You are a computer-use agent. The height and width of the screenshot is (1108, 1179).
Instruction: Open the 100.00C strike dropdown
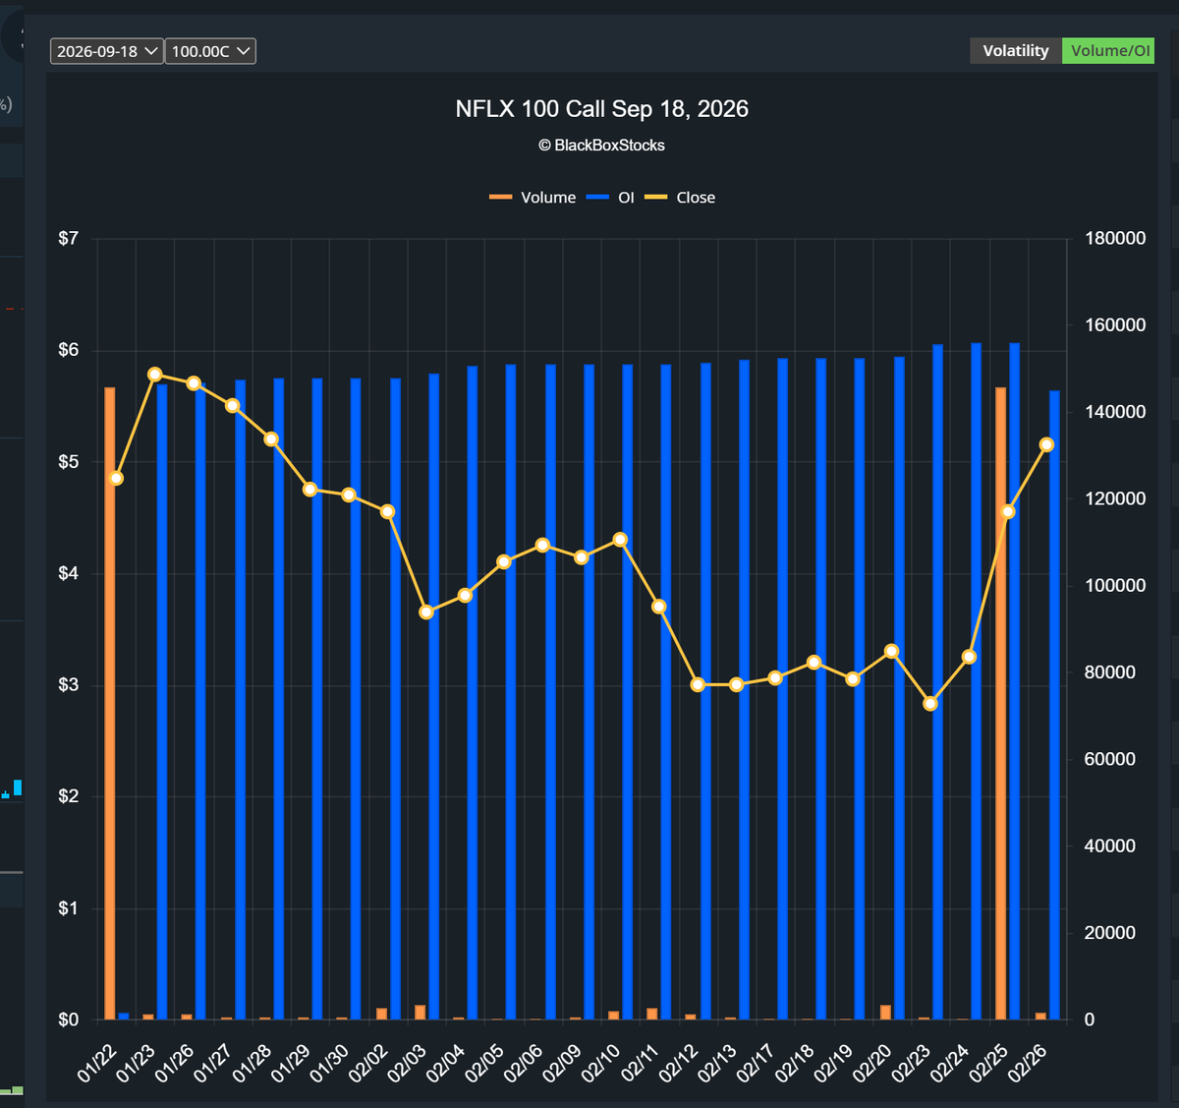(210, 51)
